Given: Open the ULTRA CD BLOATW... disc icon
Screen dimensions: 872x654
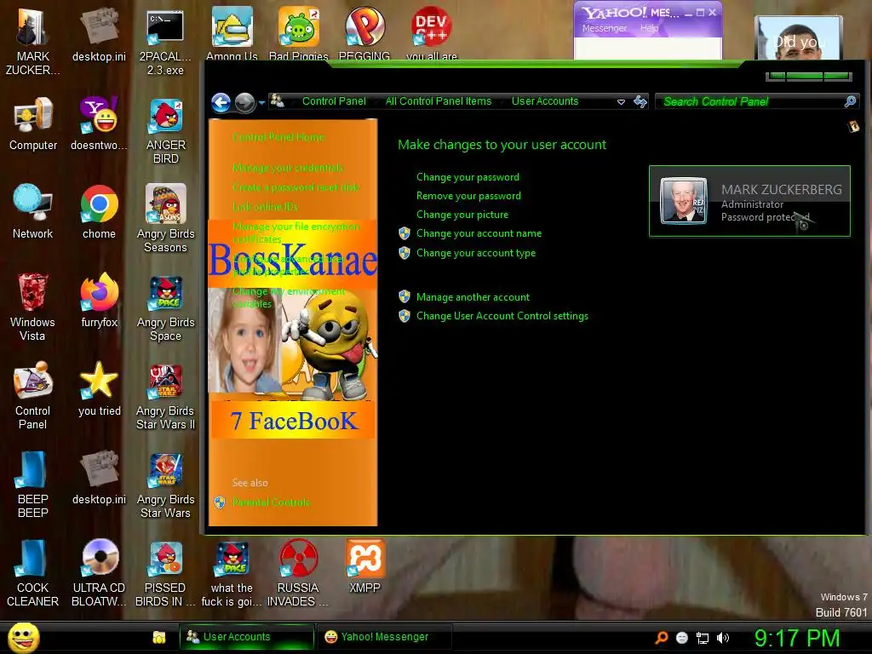Looking at the screenshot, I should coord(99,573).
